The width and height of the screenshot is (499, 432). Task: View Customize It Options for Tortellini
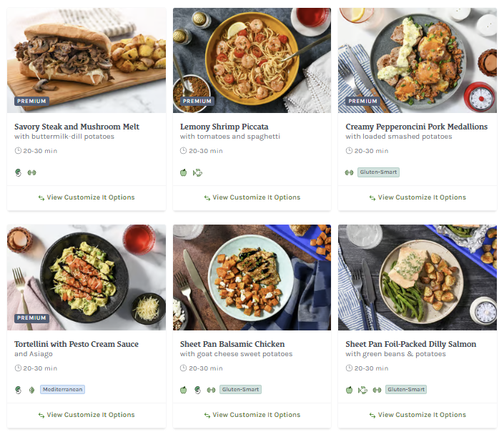(87, 415)
